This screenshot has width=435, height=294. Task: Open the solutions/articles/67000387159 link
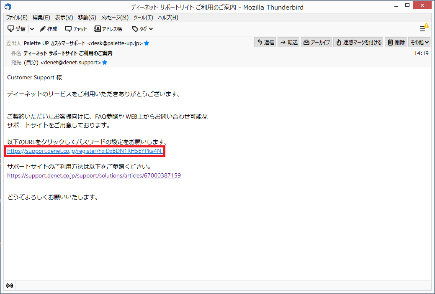coord(94,175)
